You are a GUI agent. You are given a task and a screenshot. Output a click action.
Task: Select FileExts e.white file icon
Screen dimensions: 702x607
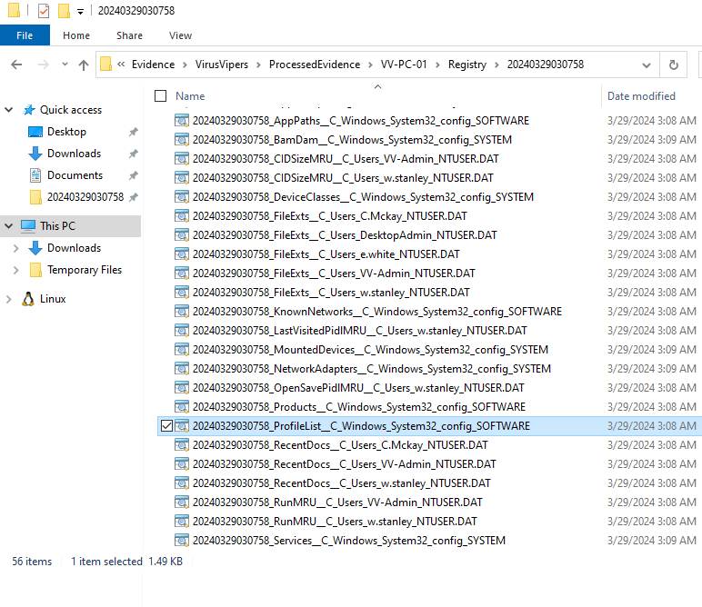(x=181, y=254)
